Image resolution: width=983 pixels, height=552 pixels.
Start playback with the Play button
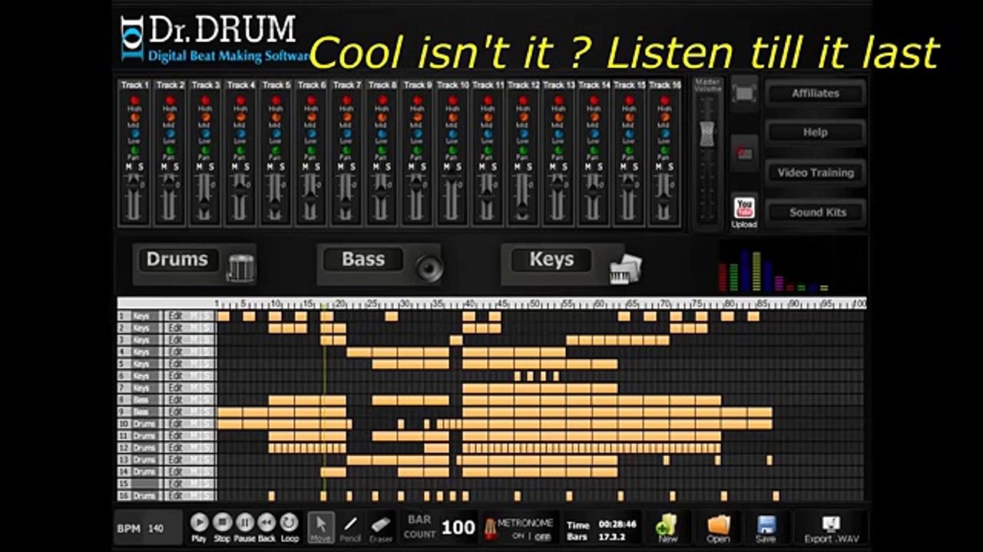click(x=199, y=523)
